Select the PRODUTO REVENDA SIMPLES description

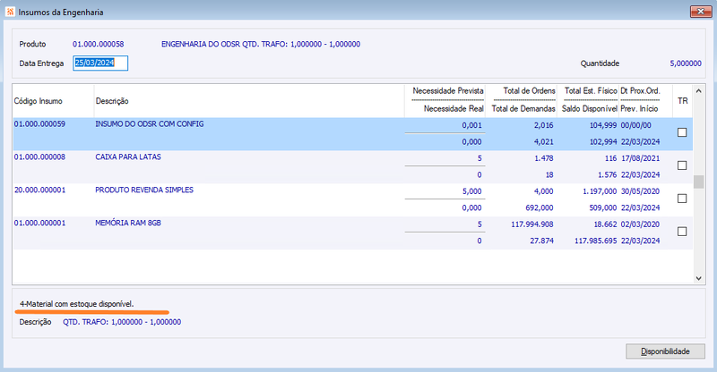pyautogui.click(x=144, y=190)
